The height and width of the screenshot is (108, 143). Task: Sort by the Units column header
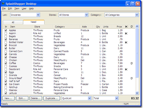pos(107,27)
